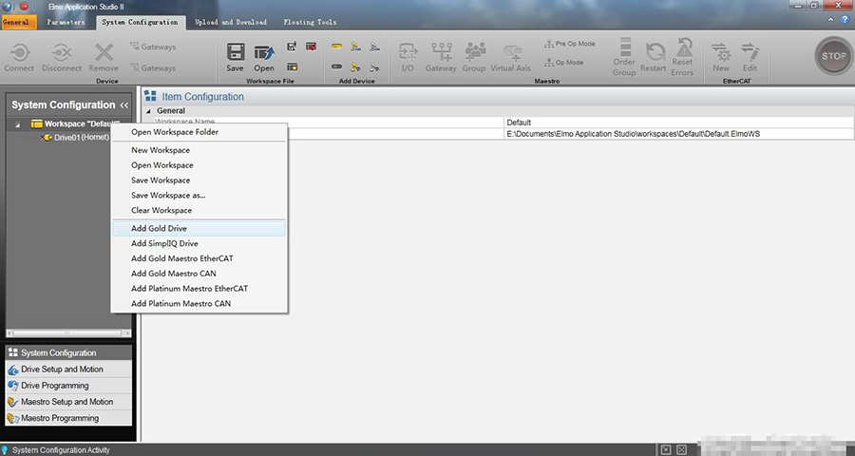Collapse the Workspace tree node

click(17, 124)
